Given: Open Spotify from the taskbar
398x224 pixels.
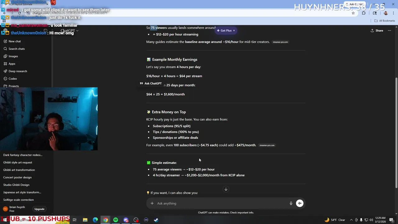Looking at the screenshot, I should tap(116, 220).
